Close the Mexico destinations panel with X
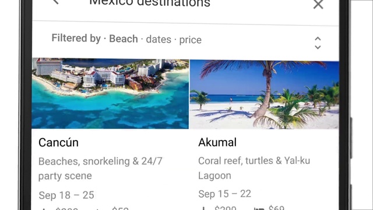The image size is (373, 210). (x=318, y=4)
